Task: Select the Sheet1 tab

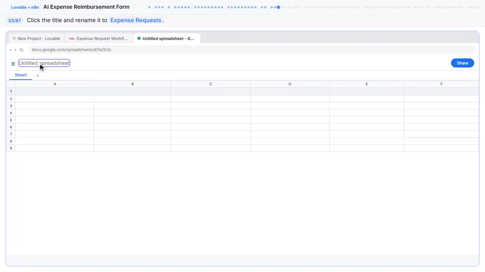Action: [x=21, y=75]
